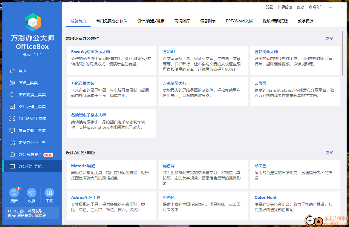Open 屏幕录制工具集 in sidebar
The width and height of the screenshot is (349, 227).
(33, 131)
